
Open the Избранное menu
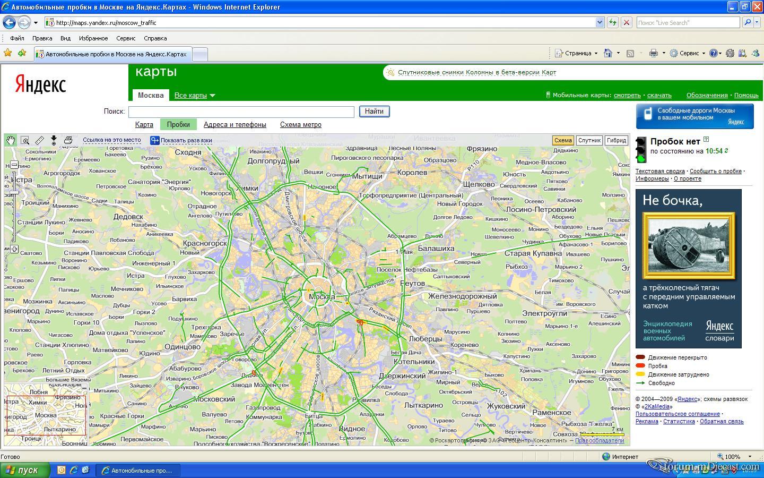93,38
